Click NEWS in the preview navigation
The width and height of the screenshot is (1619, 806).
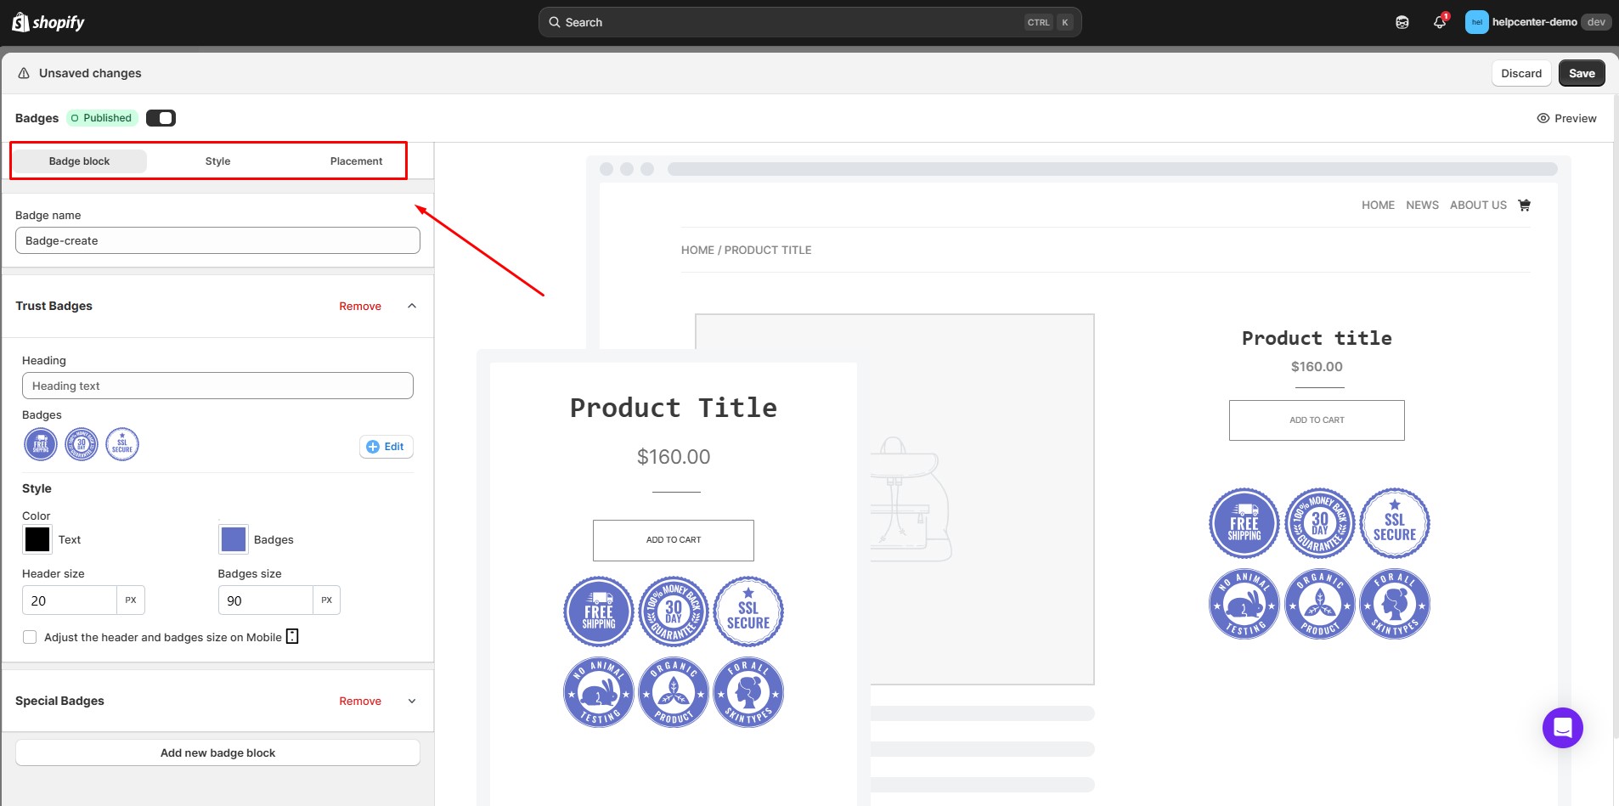(1422, 205)
